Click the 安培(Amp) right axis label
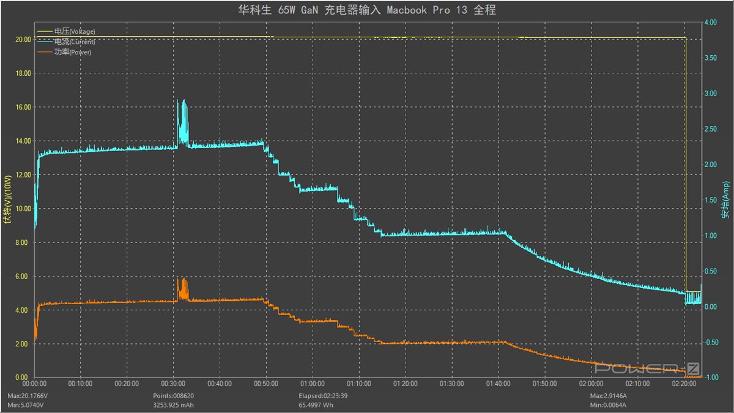This screenshot has width=734, height=413. point(725,200)
